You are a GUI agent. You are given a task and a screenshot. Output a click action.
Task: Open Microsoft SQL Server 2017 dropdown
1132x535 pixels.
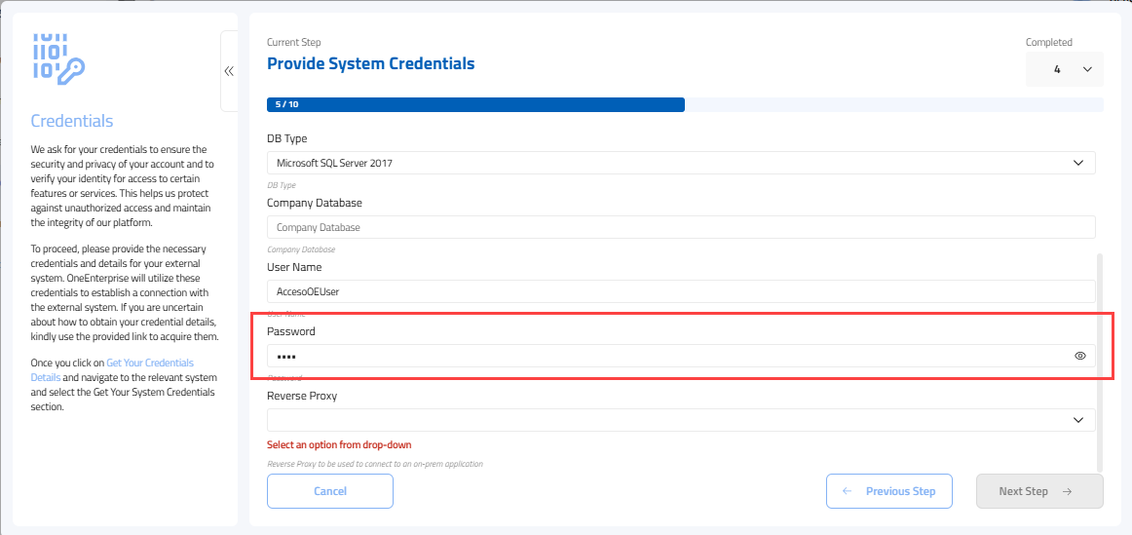click(672, 163)
